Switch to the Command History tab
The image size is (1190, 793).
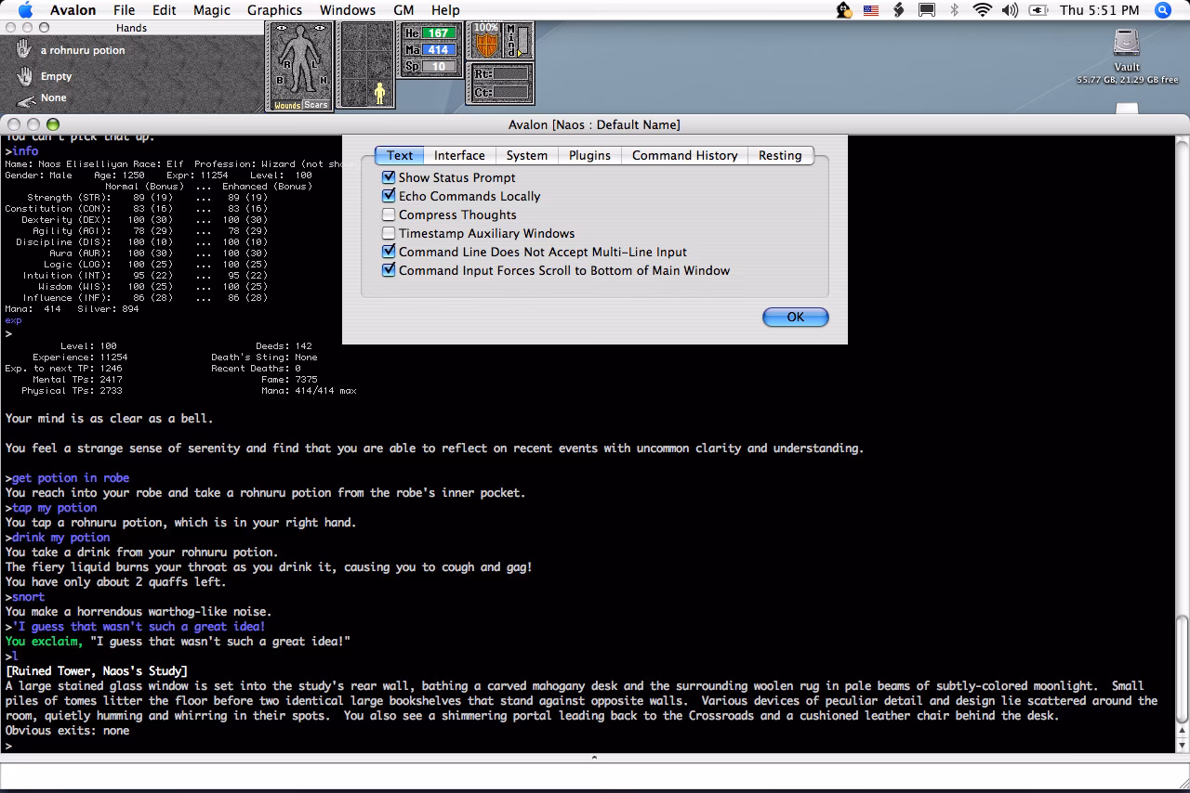pos(684,155)
